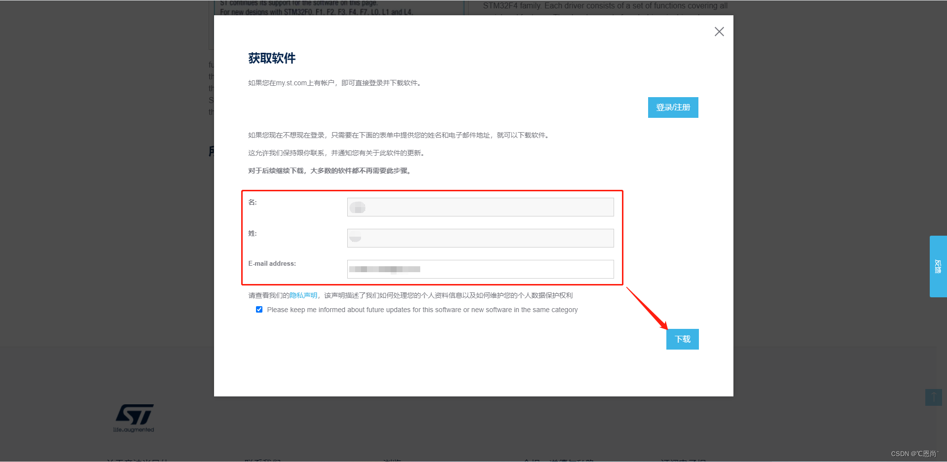Image resolution: width=947 pixels, height=462 pixels.
Task: Click the text mentioning my.st.com account
Action: click(x=335, y=83)
